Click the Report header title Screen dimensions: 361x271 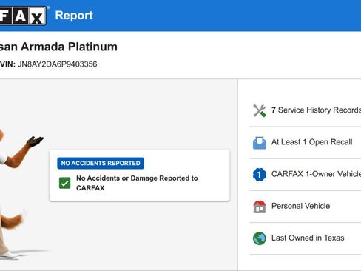[74, 16]
